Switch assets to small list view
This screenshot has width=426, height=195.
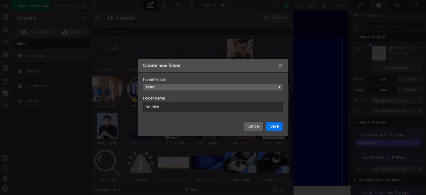281,189
